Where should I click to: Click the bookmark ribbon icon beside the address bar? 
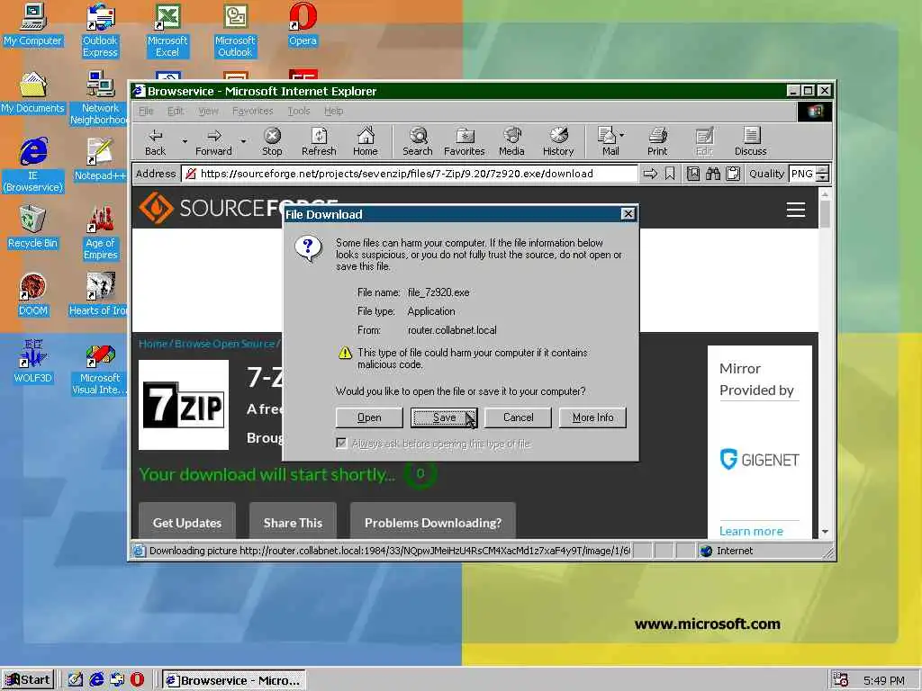[x=670, y=174]
